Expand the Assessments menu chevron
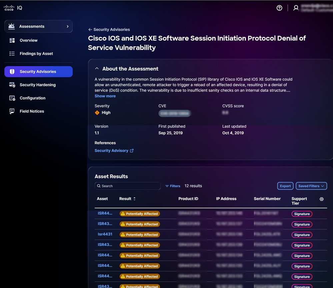The height and width of the screenshot is (288, 333). tap(68, 26)
